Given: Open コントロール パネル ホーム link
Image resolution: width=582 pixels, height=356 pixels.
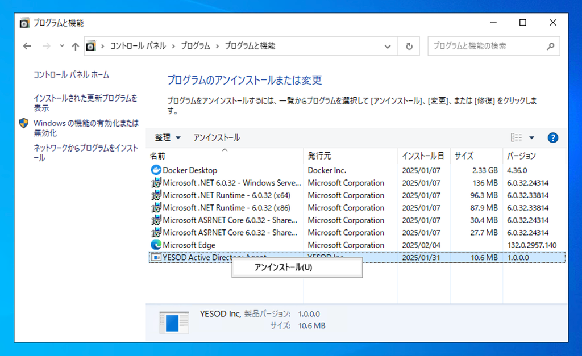Looking at the screenshot, I should tap(71, 74).
